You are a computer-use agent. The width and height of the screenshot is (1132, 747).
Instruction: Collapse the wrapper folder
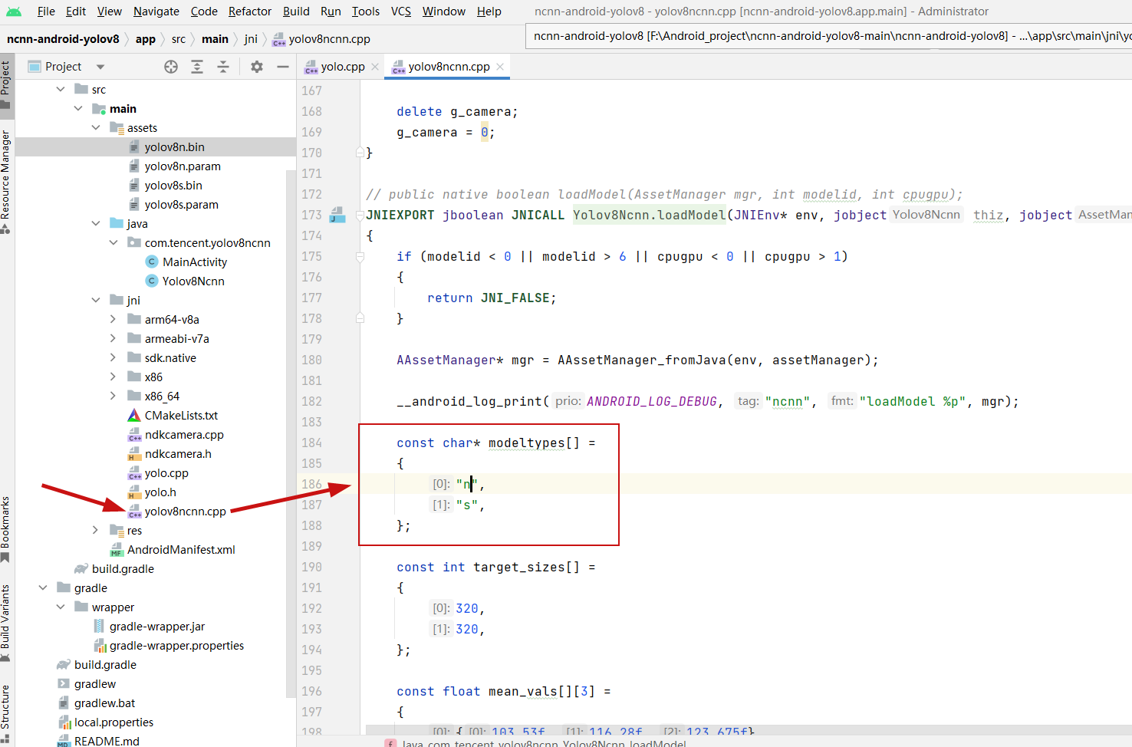pos(61,607)
